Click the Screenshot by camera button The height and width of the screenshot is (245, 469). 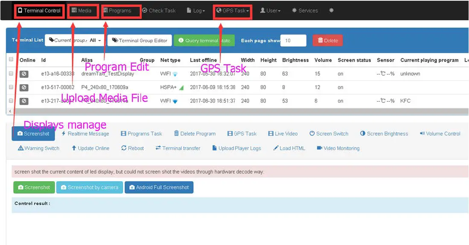90,187
